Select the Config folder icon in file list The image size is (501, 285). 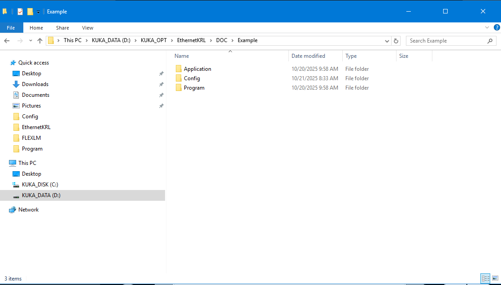click(x=179, y=78)
